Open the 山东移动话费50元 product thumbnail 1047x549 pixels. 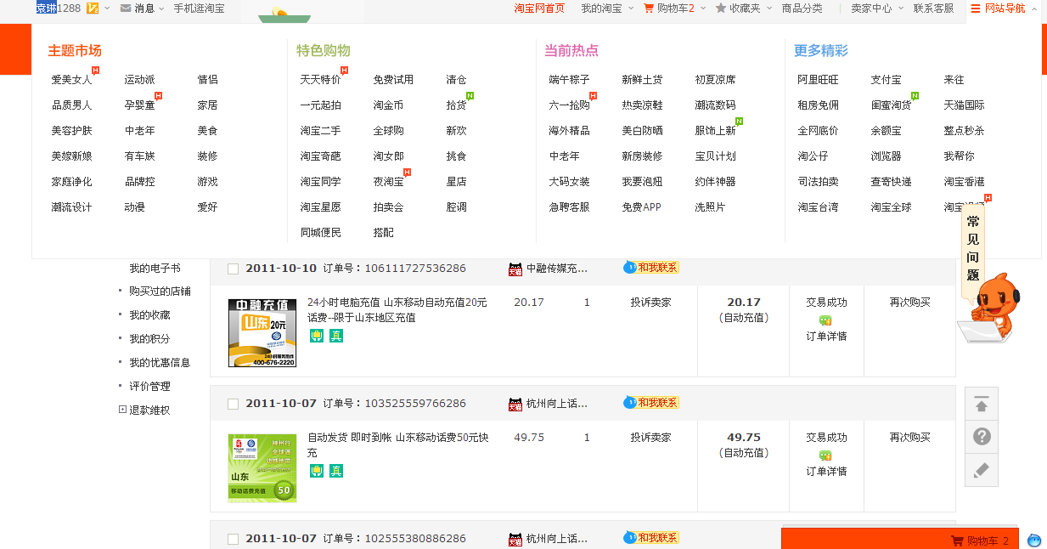tap(262, 468)
